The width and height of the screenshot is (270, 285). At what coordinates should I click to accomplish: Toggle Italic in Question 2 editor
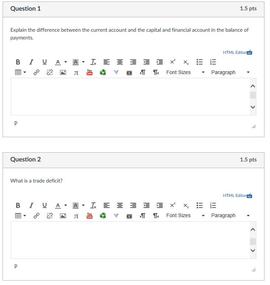[31, 205]
